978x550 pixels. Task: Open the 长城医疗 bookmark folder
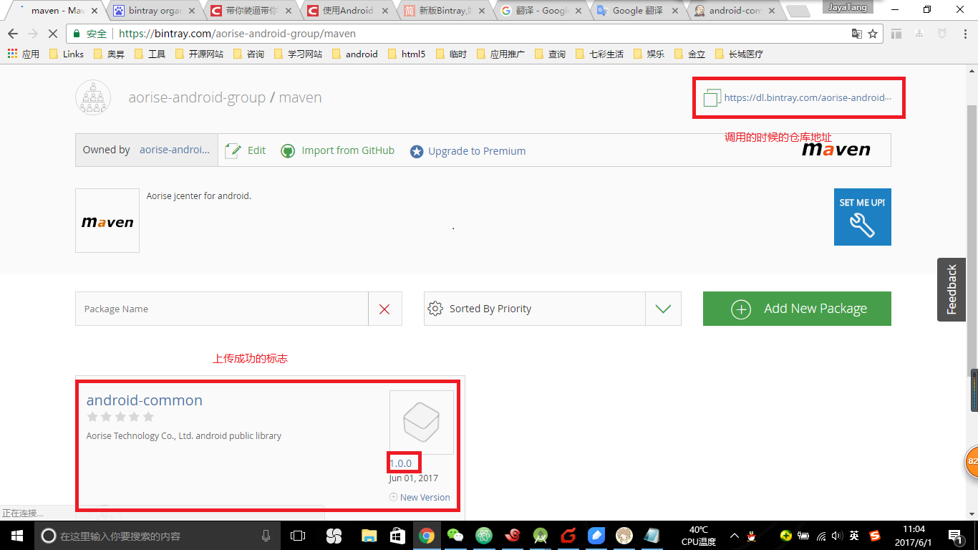(739, 54)
